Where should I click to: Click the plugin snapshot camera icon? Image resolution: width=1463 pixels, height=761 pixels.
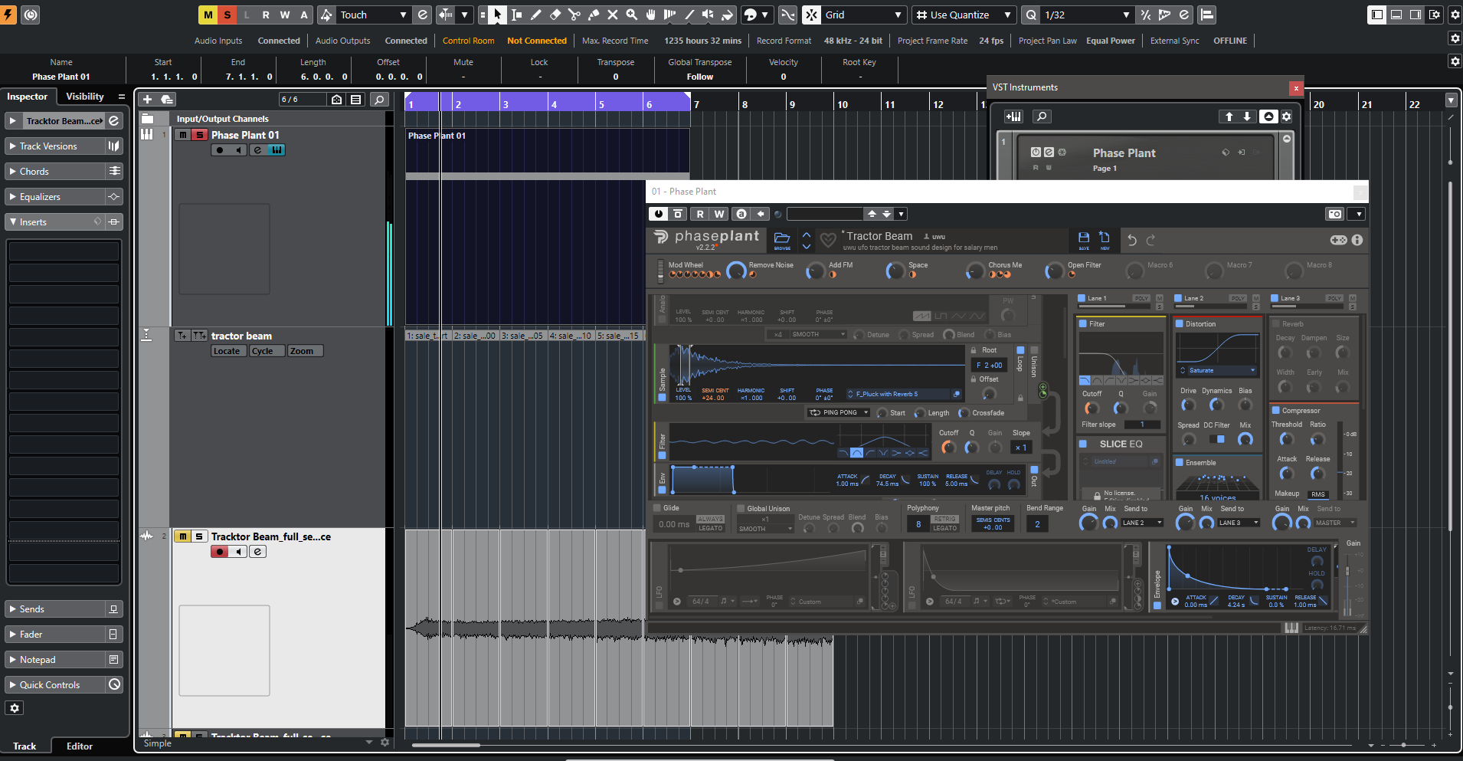1334,214
